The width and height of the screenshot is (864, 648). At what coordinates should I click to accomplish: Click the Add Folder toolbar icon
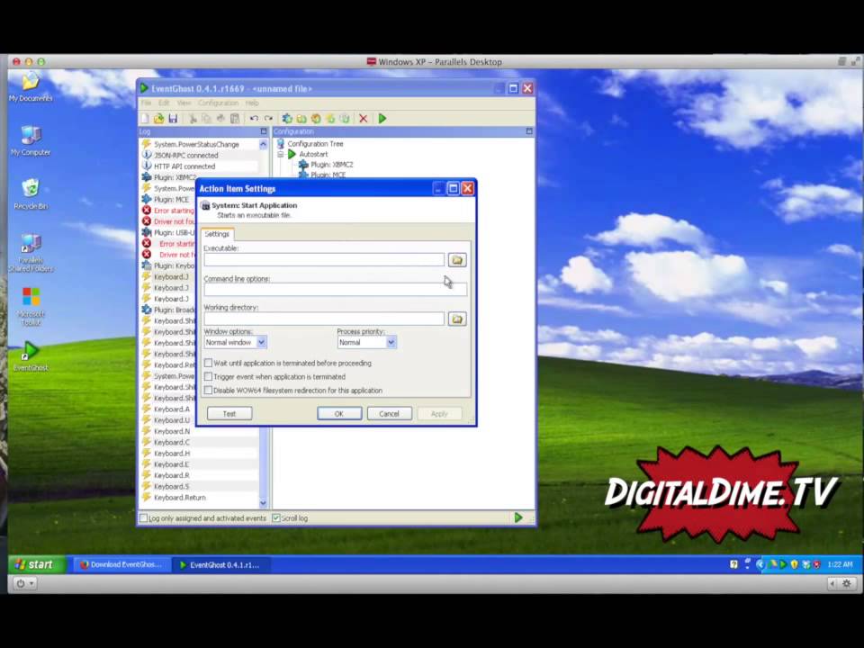(301, 119)
